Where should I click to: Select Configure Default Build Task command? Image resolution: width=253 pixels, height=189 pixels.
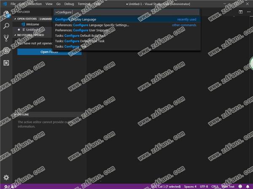click(126, 36)
